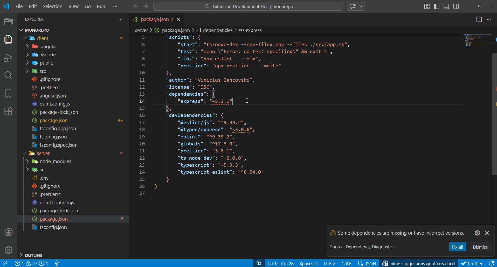Open the Search view
The width and height of the screenshot is (497, 267).
(8, 75)
